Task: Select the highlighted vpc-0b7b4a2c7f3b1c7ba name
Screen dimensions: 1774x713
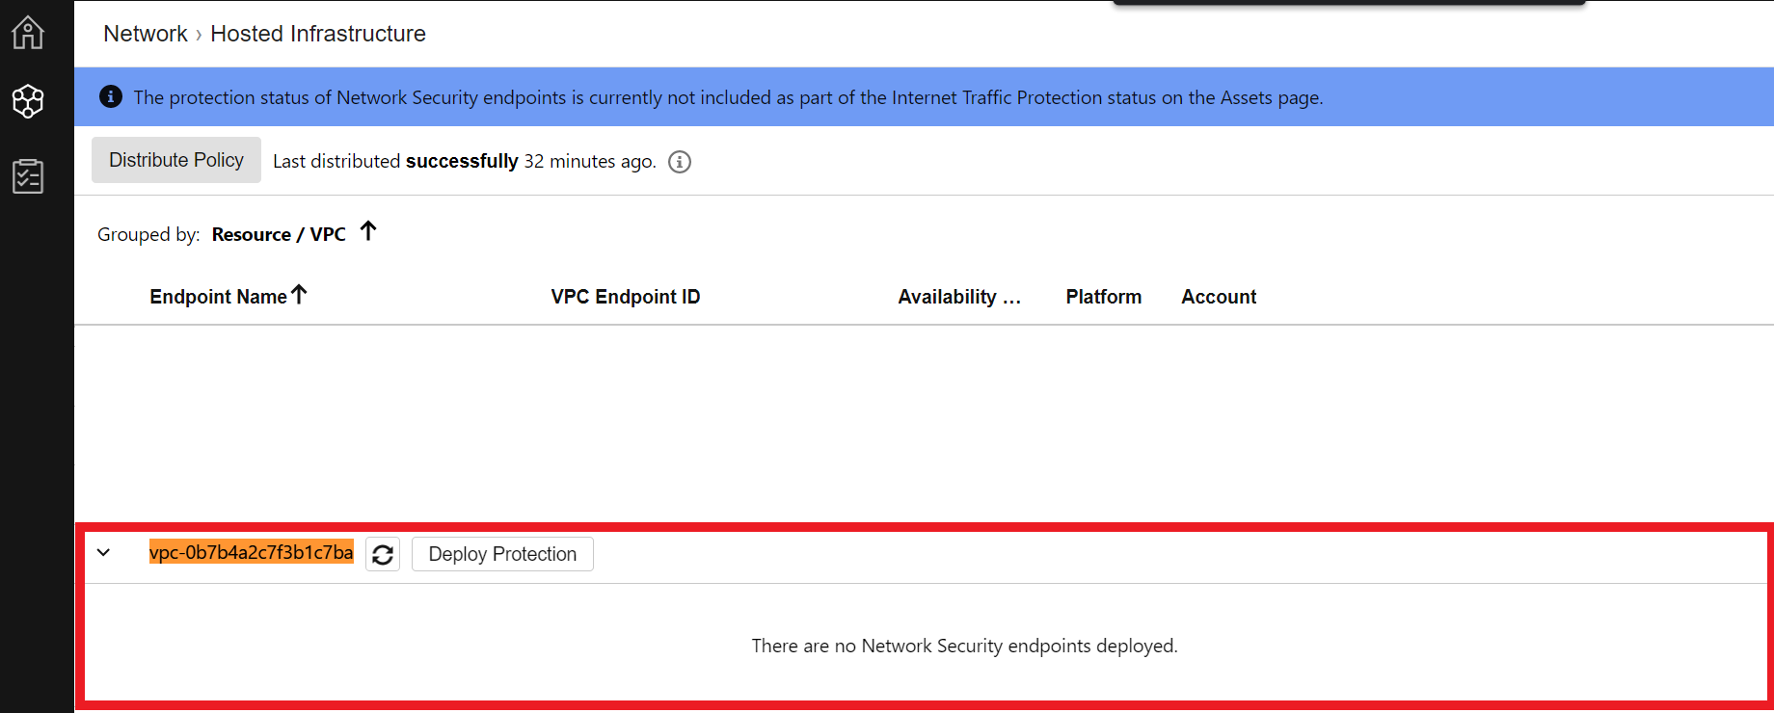Action: pyautogui.click(x=252, y=552)
